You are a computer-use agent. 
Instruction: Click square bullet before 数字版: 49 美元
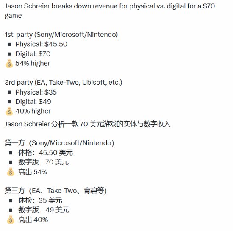11,210
